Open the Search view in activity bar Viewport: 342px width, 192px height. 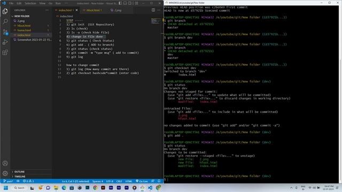tap(5, 21)
